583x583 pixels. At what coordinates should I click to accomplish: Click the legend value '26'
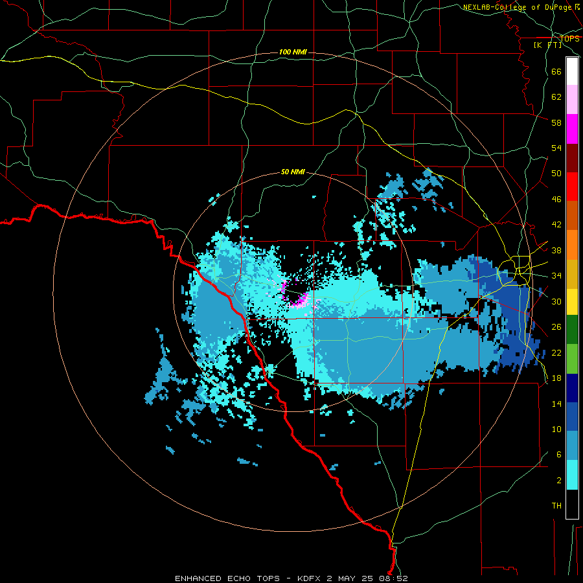coord(556,327)
